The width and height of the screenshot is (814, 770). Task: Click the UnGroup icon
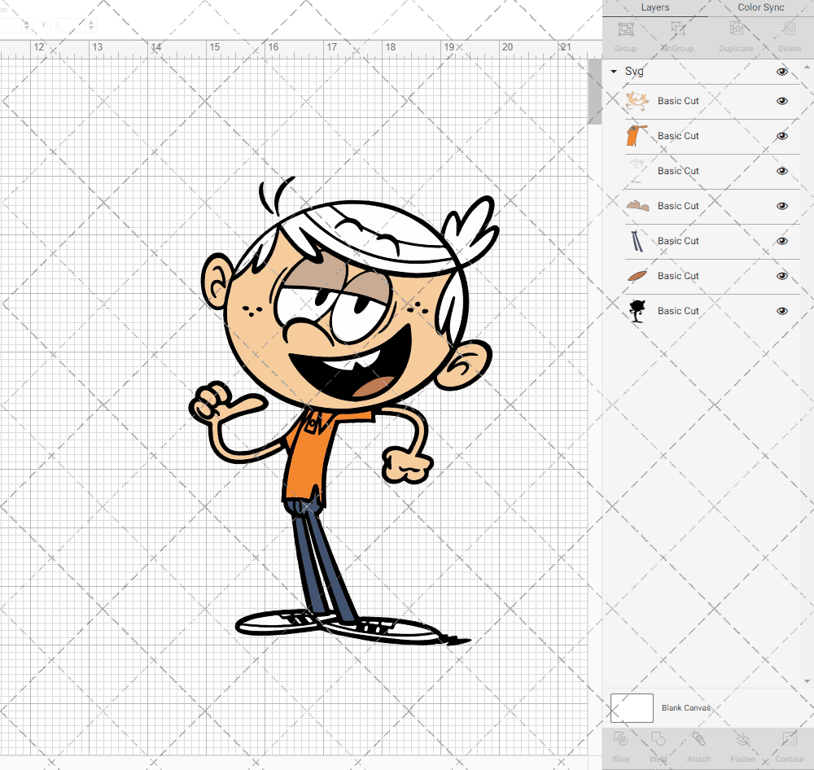click(x=677, y=29)
